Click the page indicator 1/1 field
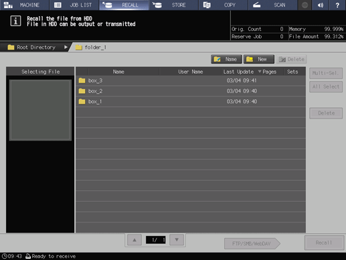 click(155, 240)
